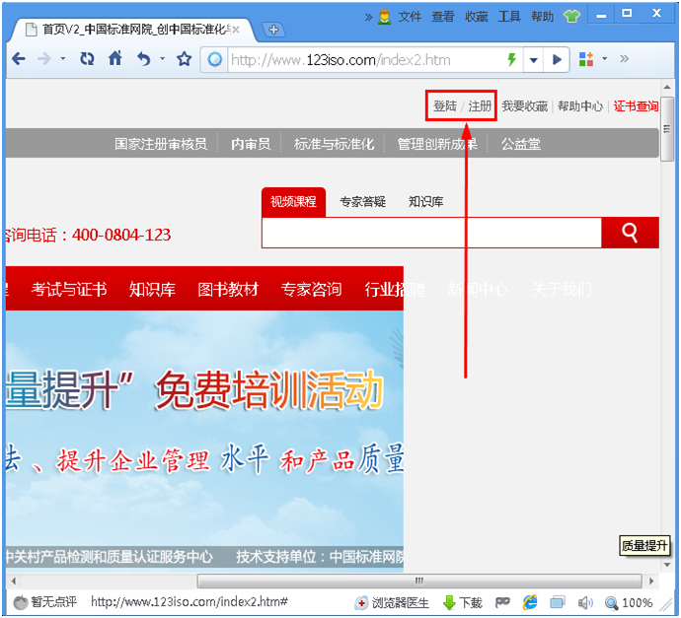
Task: Open the undo closed tabs dropdown arrow
Action: pos(162,59)
